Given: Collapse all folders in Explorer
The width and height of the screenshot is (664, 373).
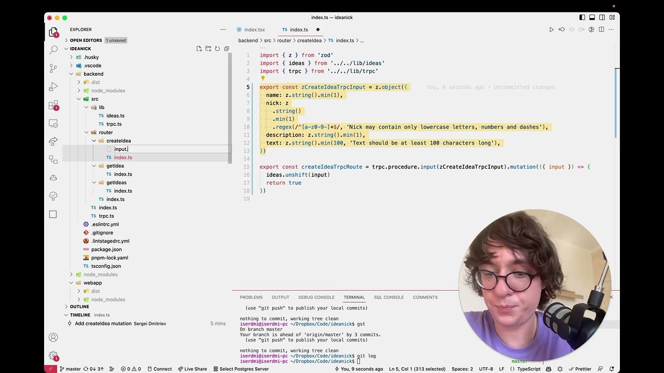Looking at the screenshot, I should pos(226,49).
